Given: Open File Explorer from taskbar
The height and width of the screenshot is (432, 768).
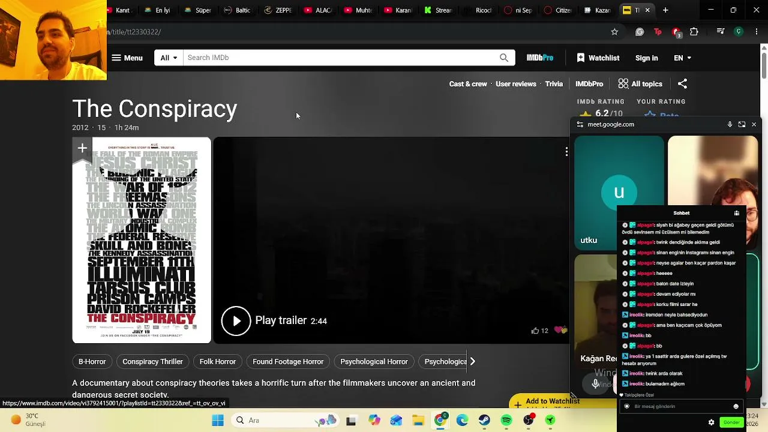Looking at the screenshot, I should coord(418,420).
